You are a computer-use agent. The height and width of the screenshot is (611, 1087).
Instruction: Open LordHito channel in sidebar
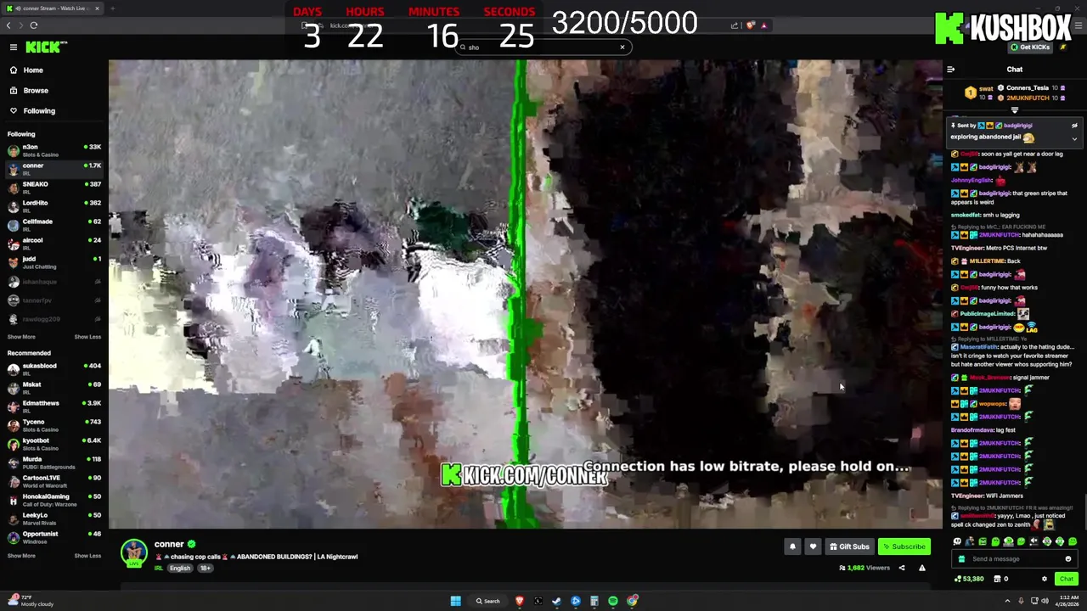click(x=53, y=206)
